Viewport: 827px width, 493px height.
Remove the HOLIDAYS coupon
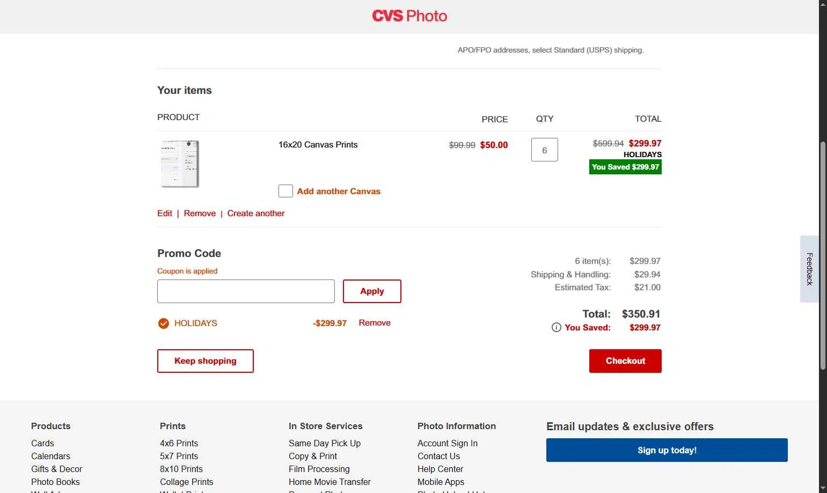[375, 323]
